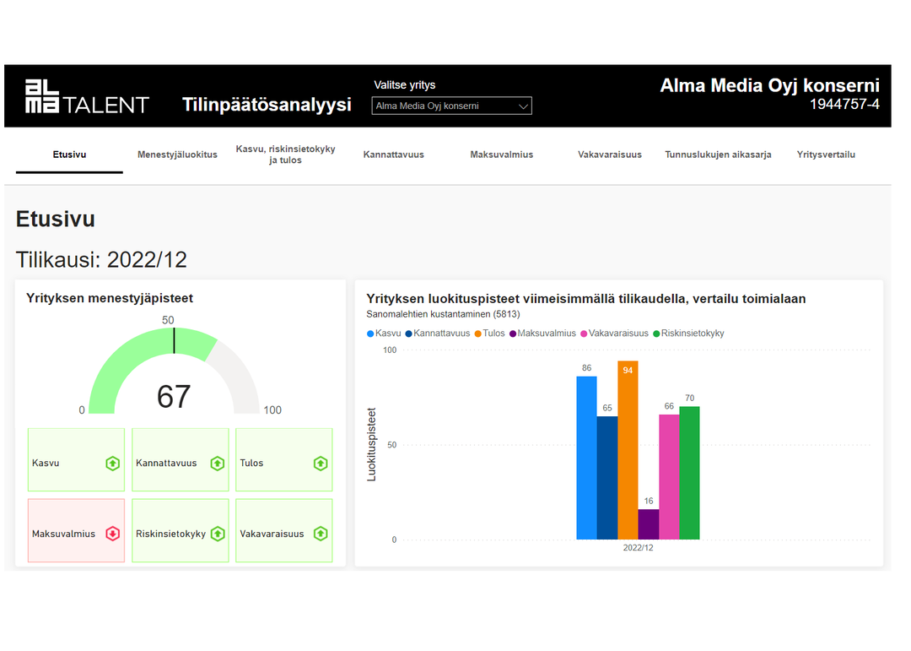The height and width of the screenshot is (651, 911).
Task: Click the Riskinsietokyky score card
Action: click(181, 530)
